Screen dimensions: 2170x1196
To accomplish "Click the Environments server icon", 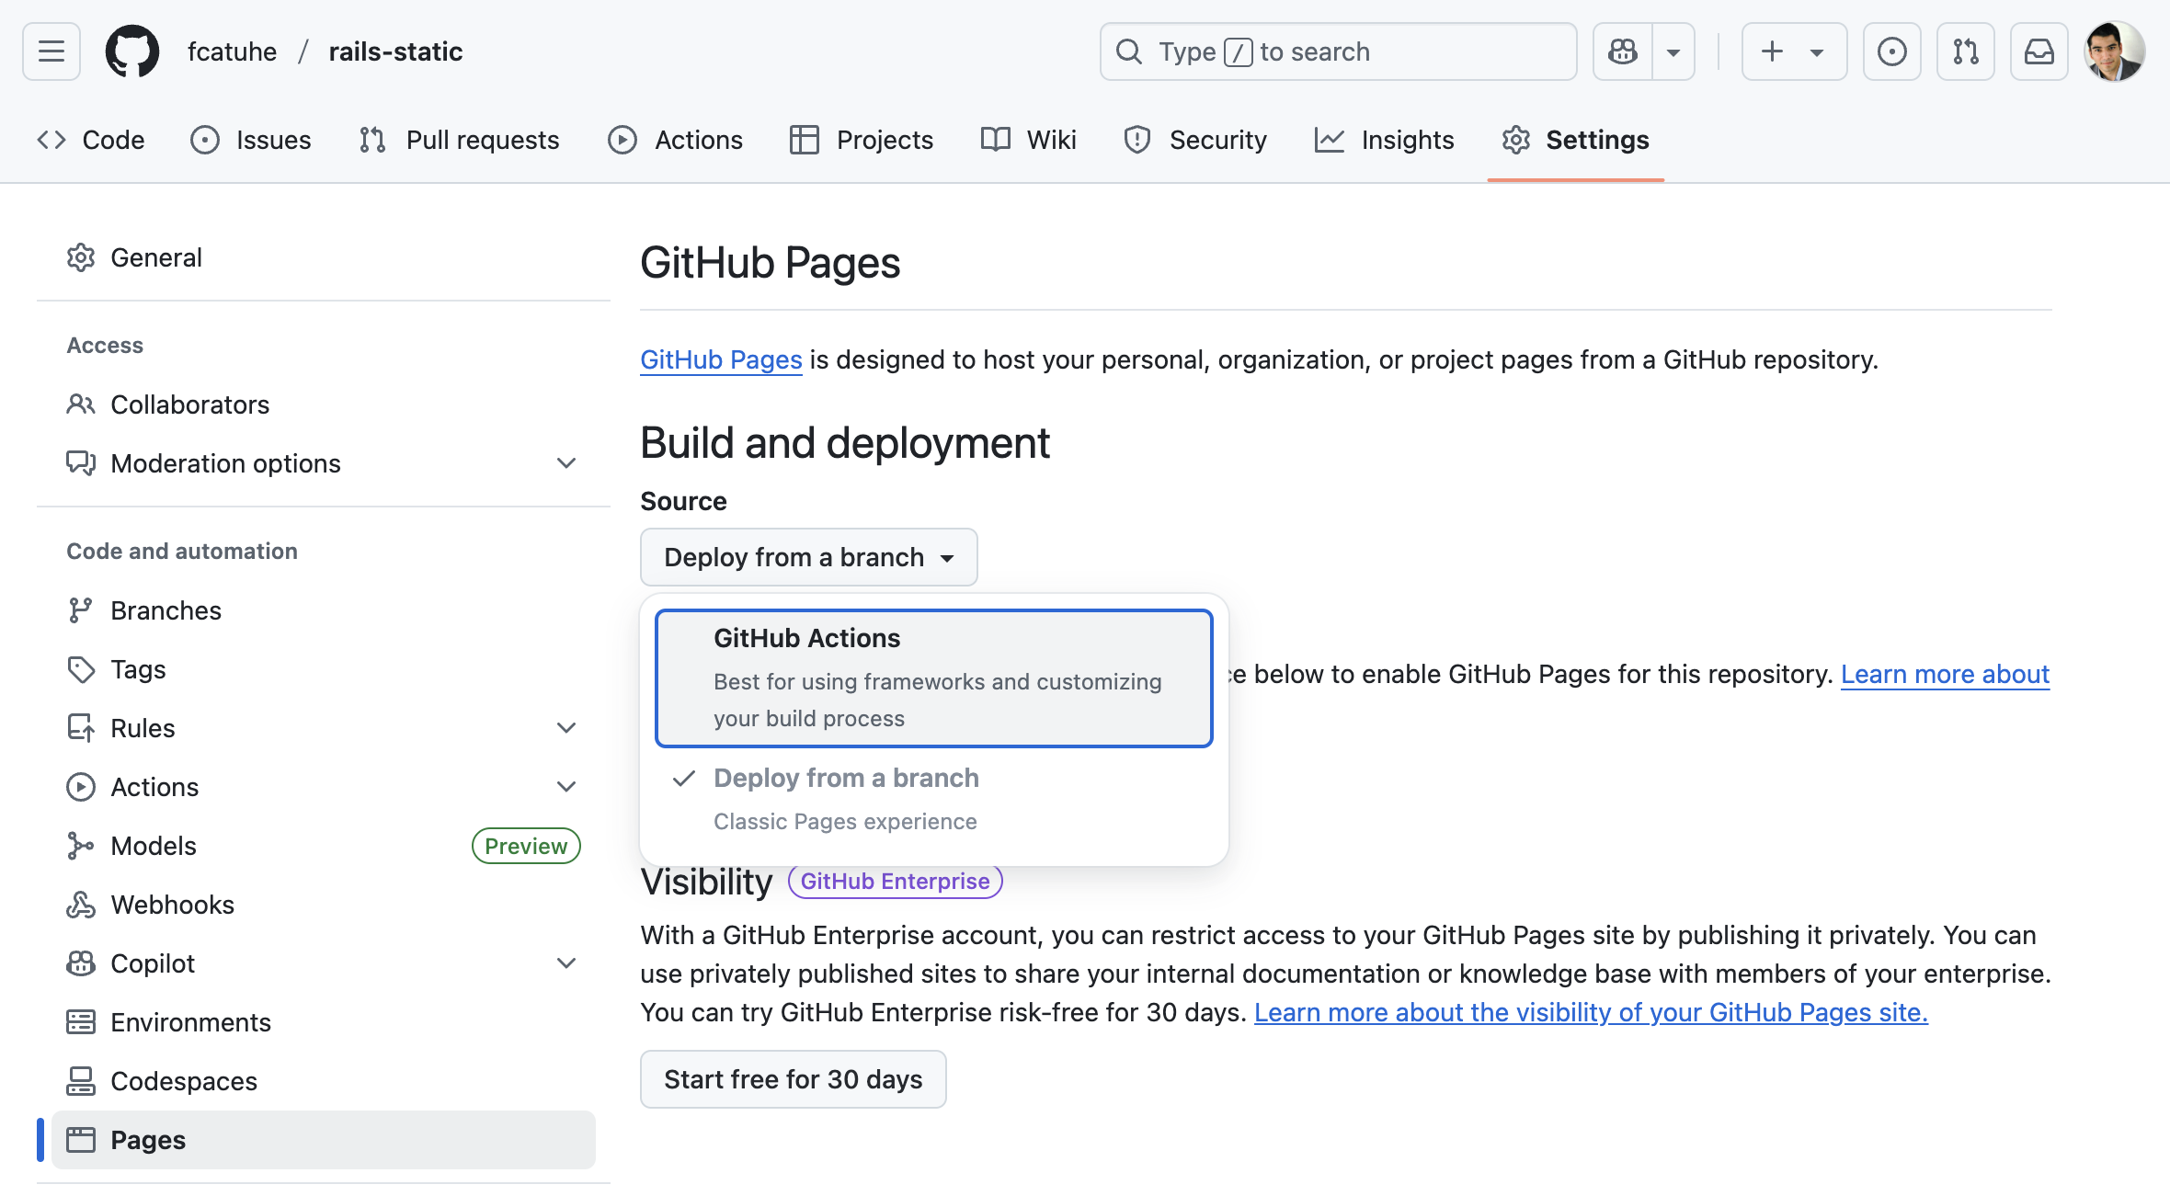I will tap(81, 1022).
